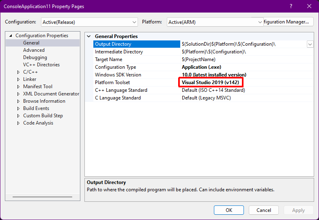Dismiss the dialog with Cancel
Viewport: 319px width, 220px height.
click(x=264, y=210)
